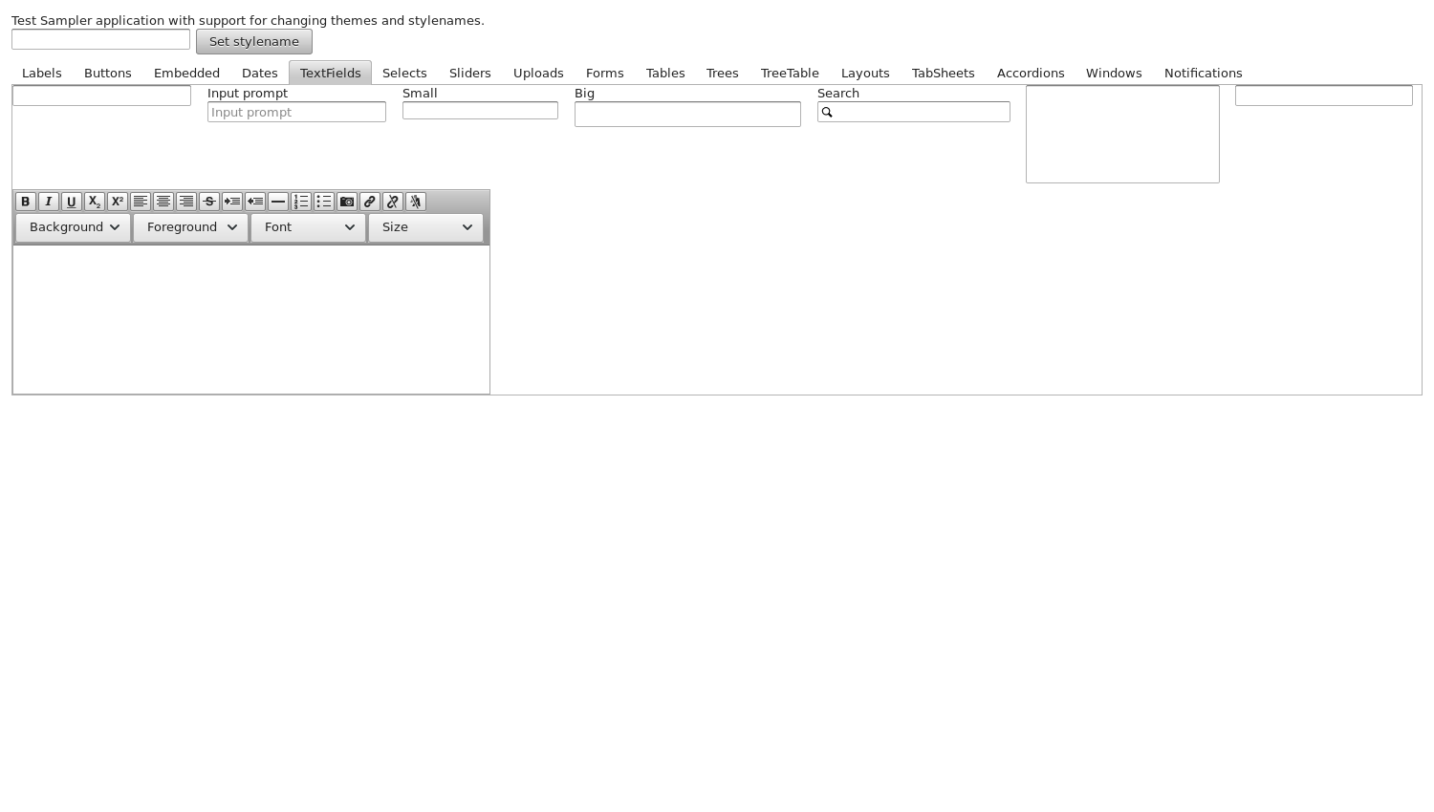Create link with chain icon
Viewport: 1434px width, 812px height.
pyautogui.click(x=370, y=202)
